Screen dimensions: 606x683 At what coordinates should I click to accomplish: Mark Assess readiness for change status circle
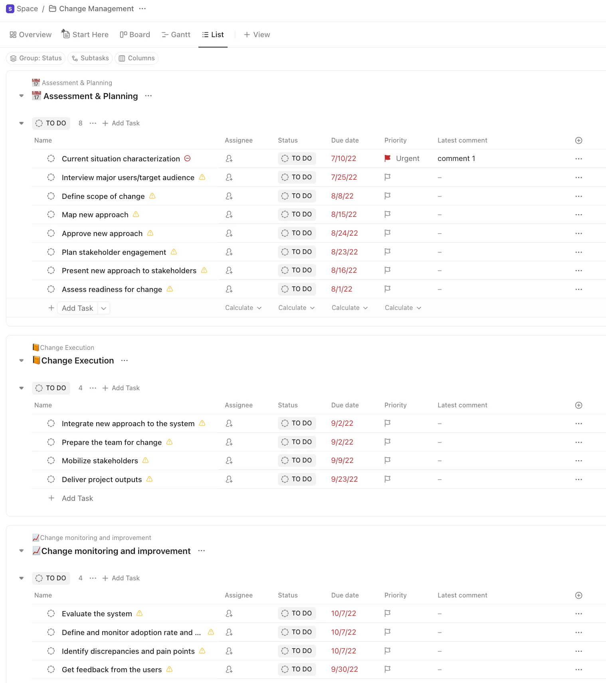click(51, 289)
